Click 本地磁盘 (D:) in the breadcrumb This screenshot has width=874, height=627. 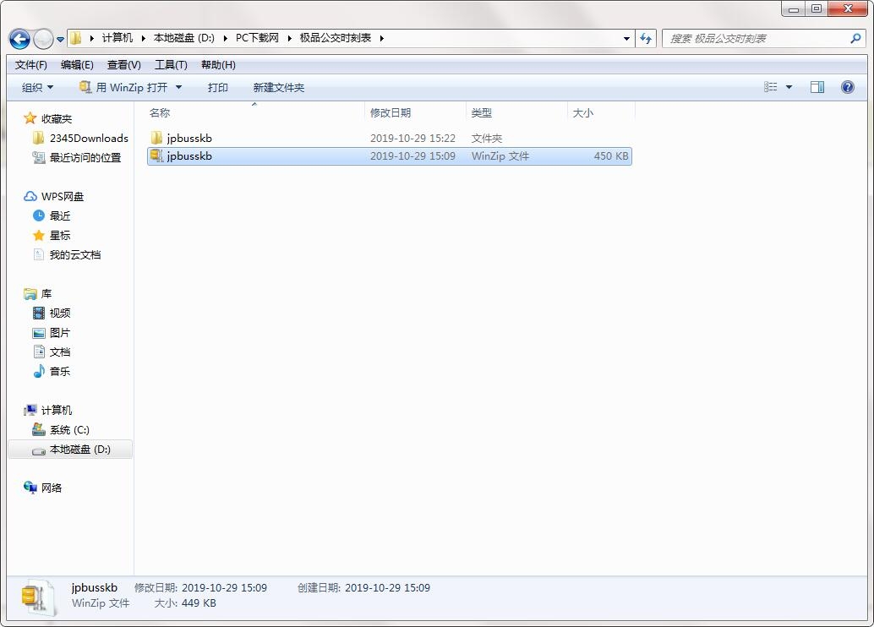click(184, 38)
